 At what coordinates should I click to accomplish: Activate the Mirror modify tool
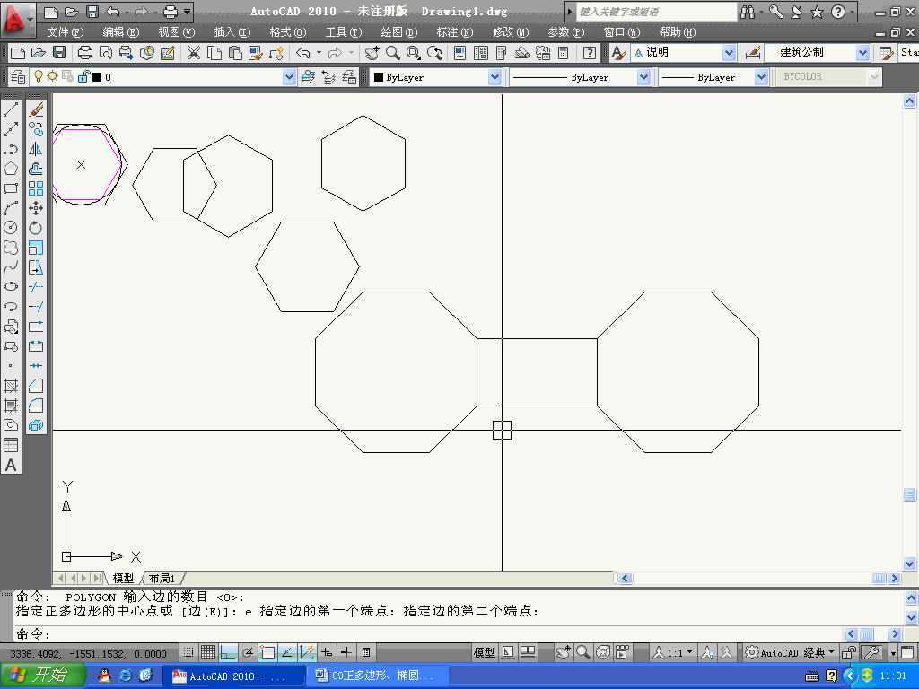point(36,149)
